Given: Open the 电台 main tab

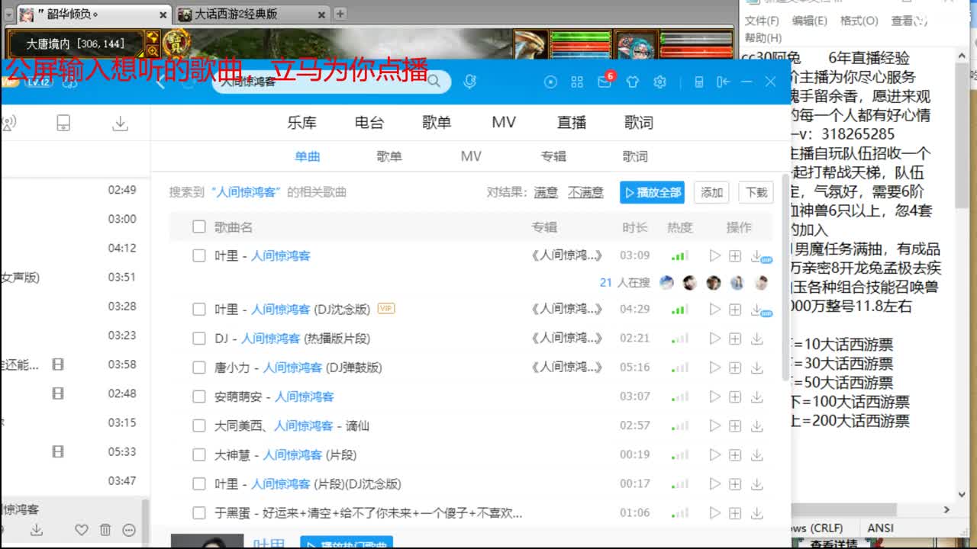Looking at the screenshot, I should (x=369, y=123).
